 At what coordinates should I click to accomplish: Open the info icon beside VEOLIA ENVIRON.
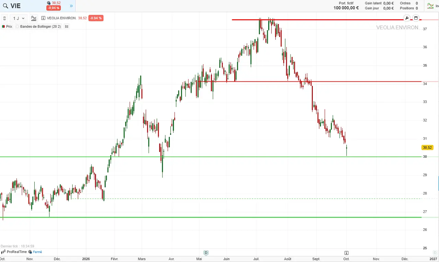(x=44, y=18)
